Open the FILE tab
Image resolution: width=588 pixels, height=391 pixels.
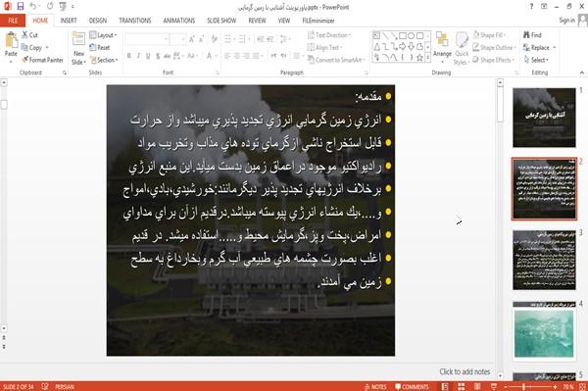pos(13,21)
